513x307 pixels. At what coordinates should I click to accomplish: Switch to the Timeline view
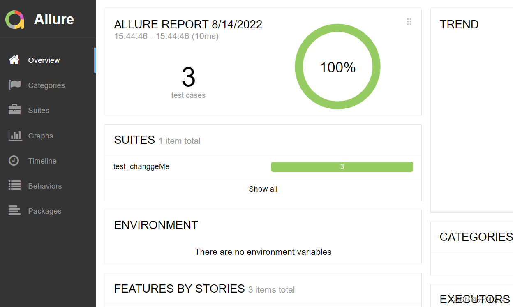pyautogui.click(x=48, y=161)
